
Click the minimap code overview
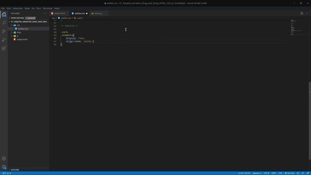coord(298,27)
